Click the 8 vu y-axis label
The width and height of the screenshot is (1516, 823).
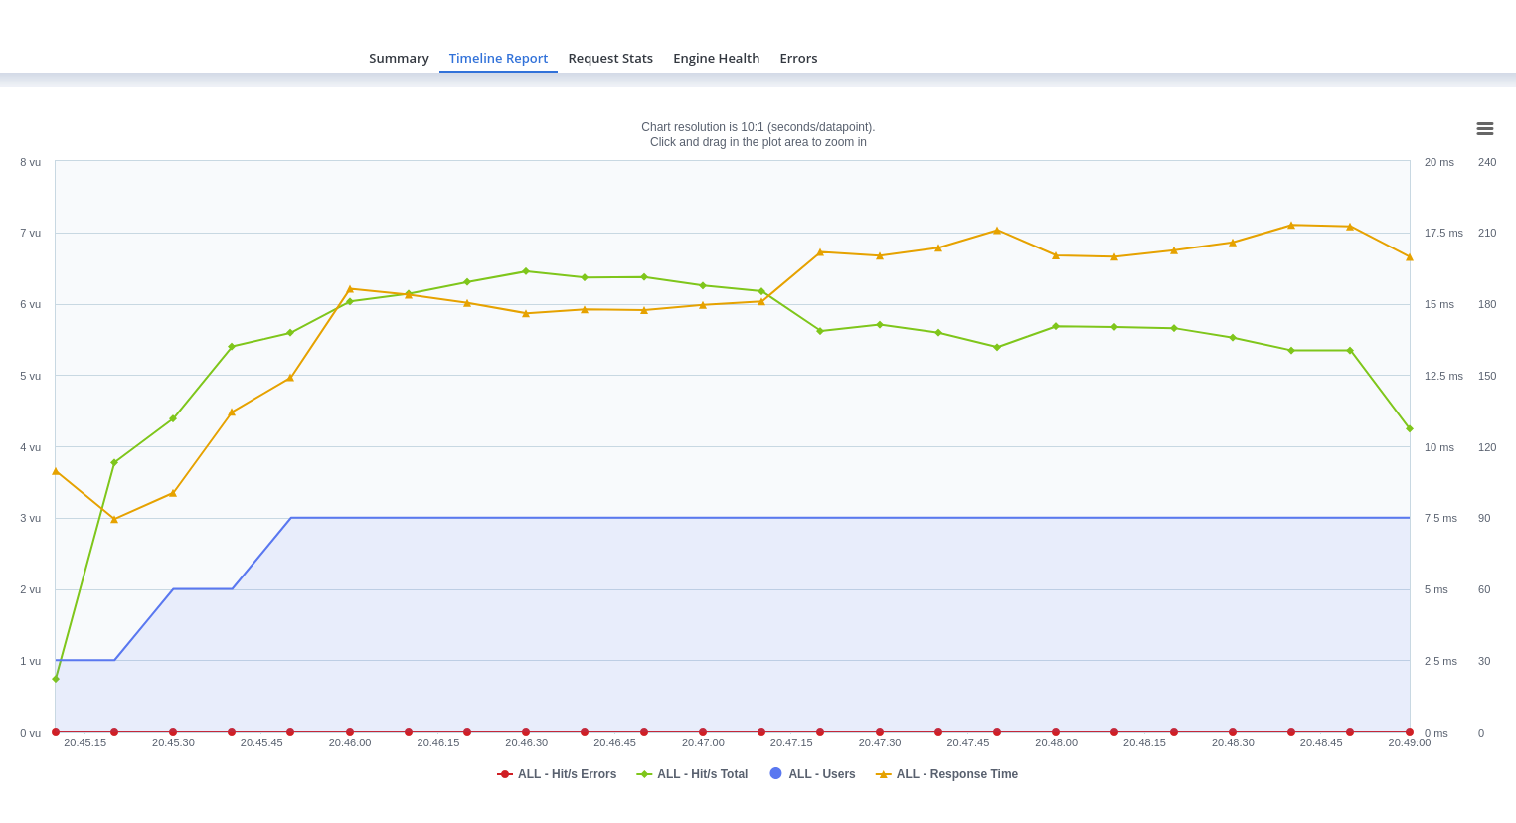pos(31,162)
